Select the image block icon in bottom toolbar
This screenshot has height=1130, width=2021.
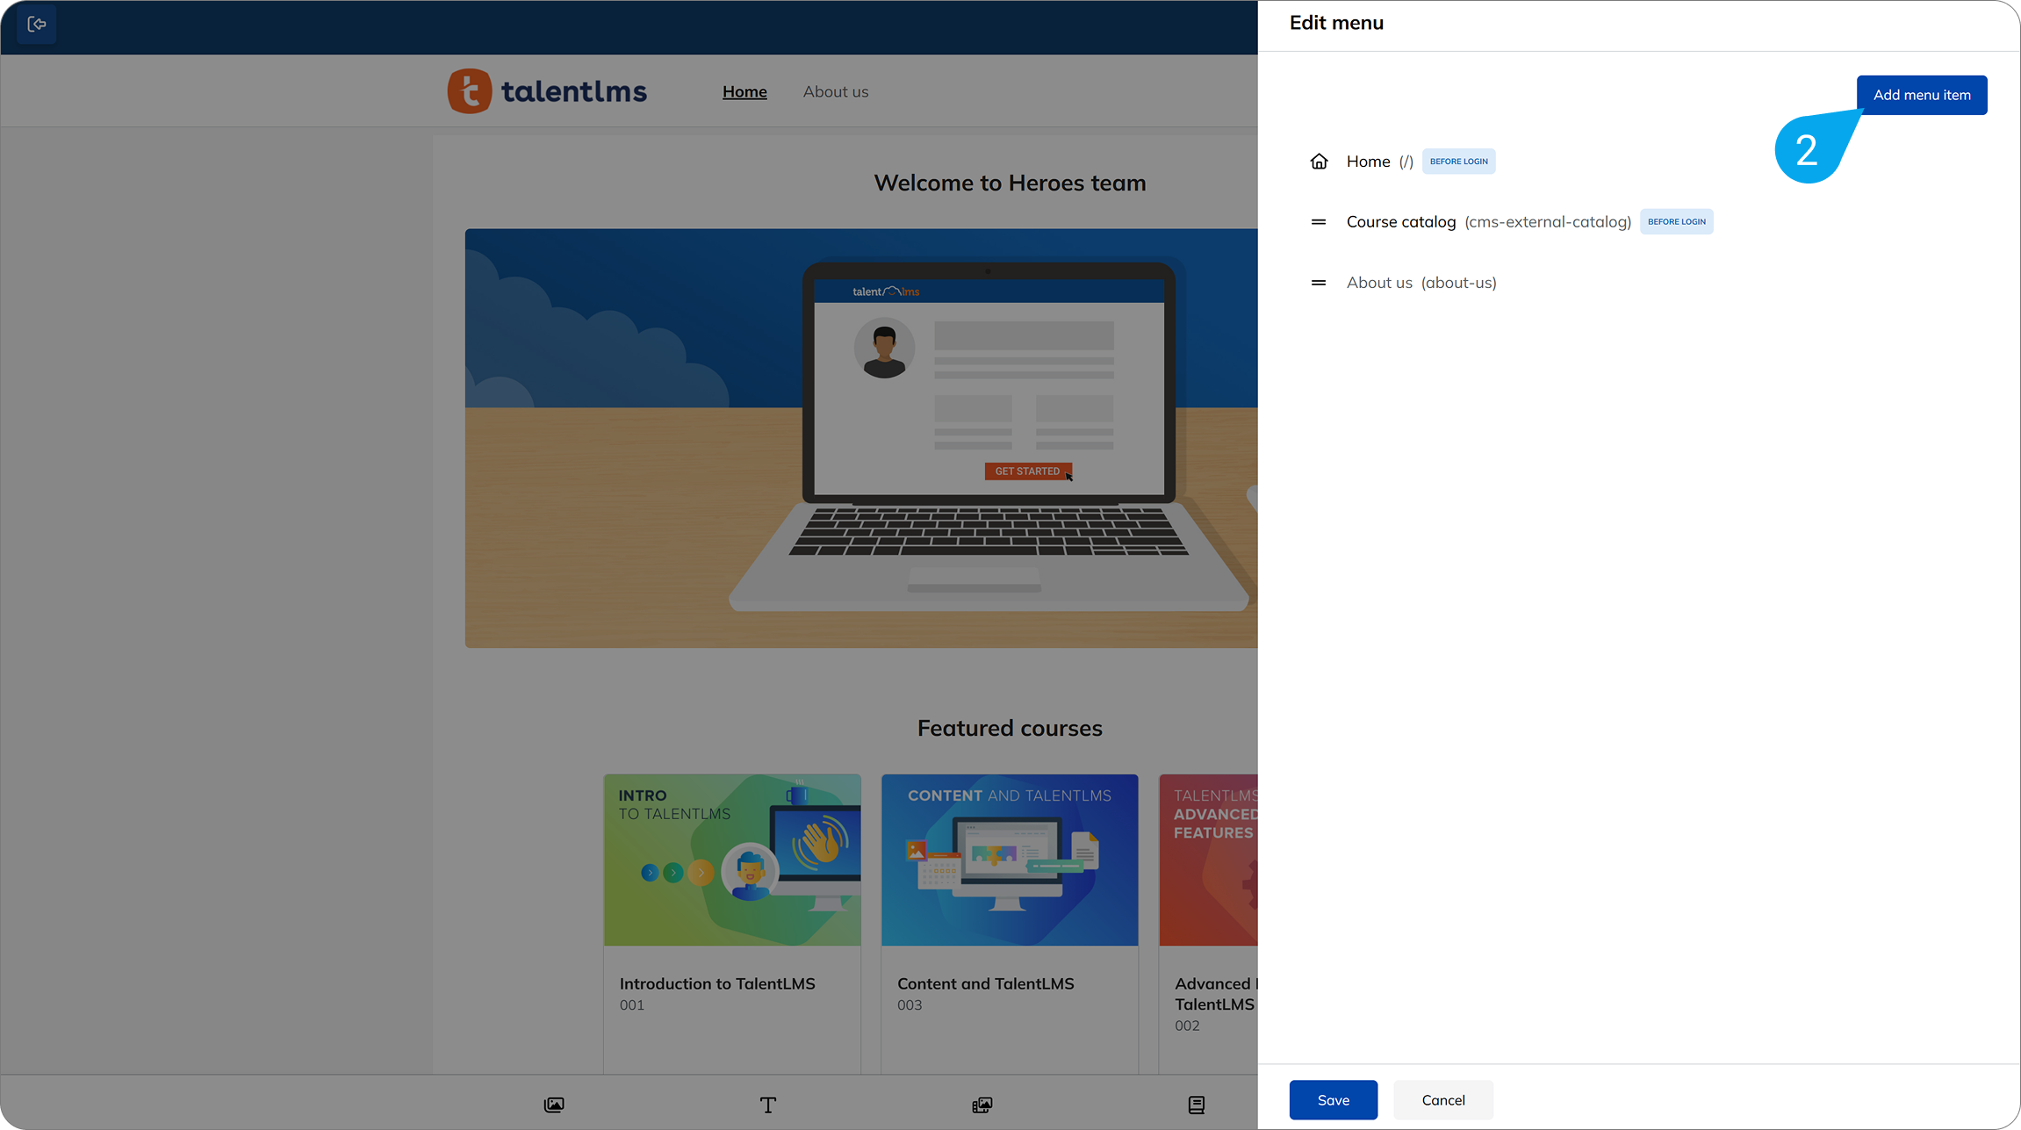[x=554, y=1105]
